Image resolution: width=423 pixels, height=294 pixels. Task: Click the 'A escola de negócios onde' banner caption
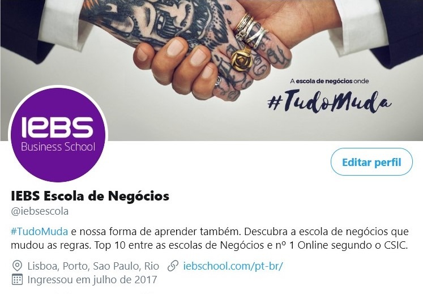coord(330,81)
